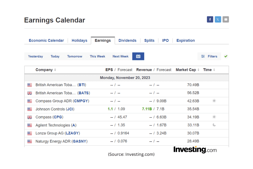The height and width of the screenshot is (169, 253).
Task: Open the Filters button
Action: pyautogui.click(x=209, y=56)
